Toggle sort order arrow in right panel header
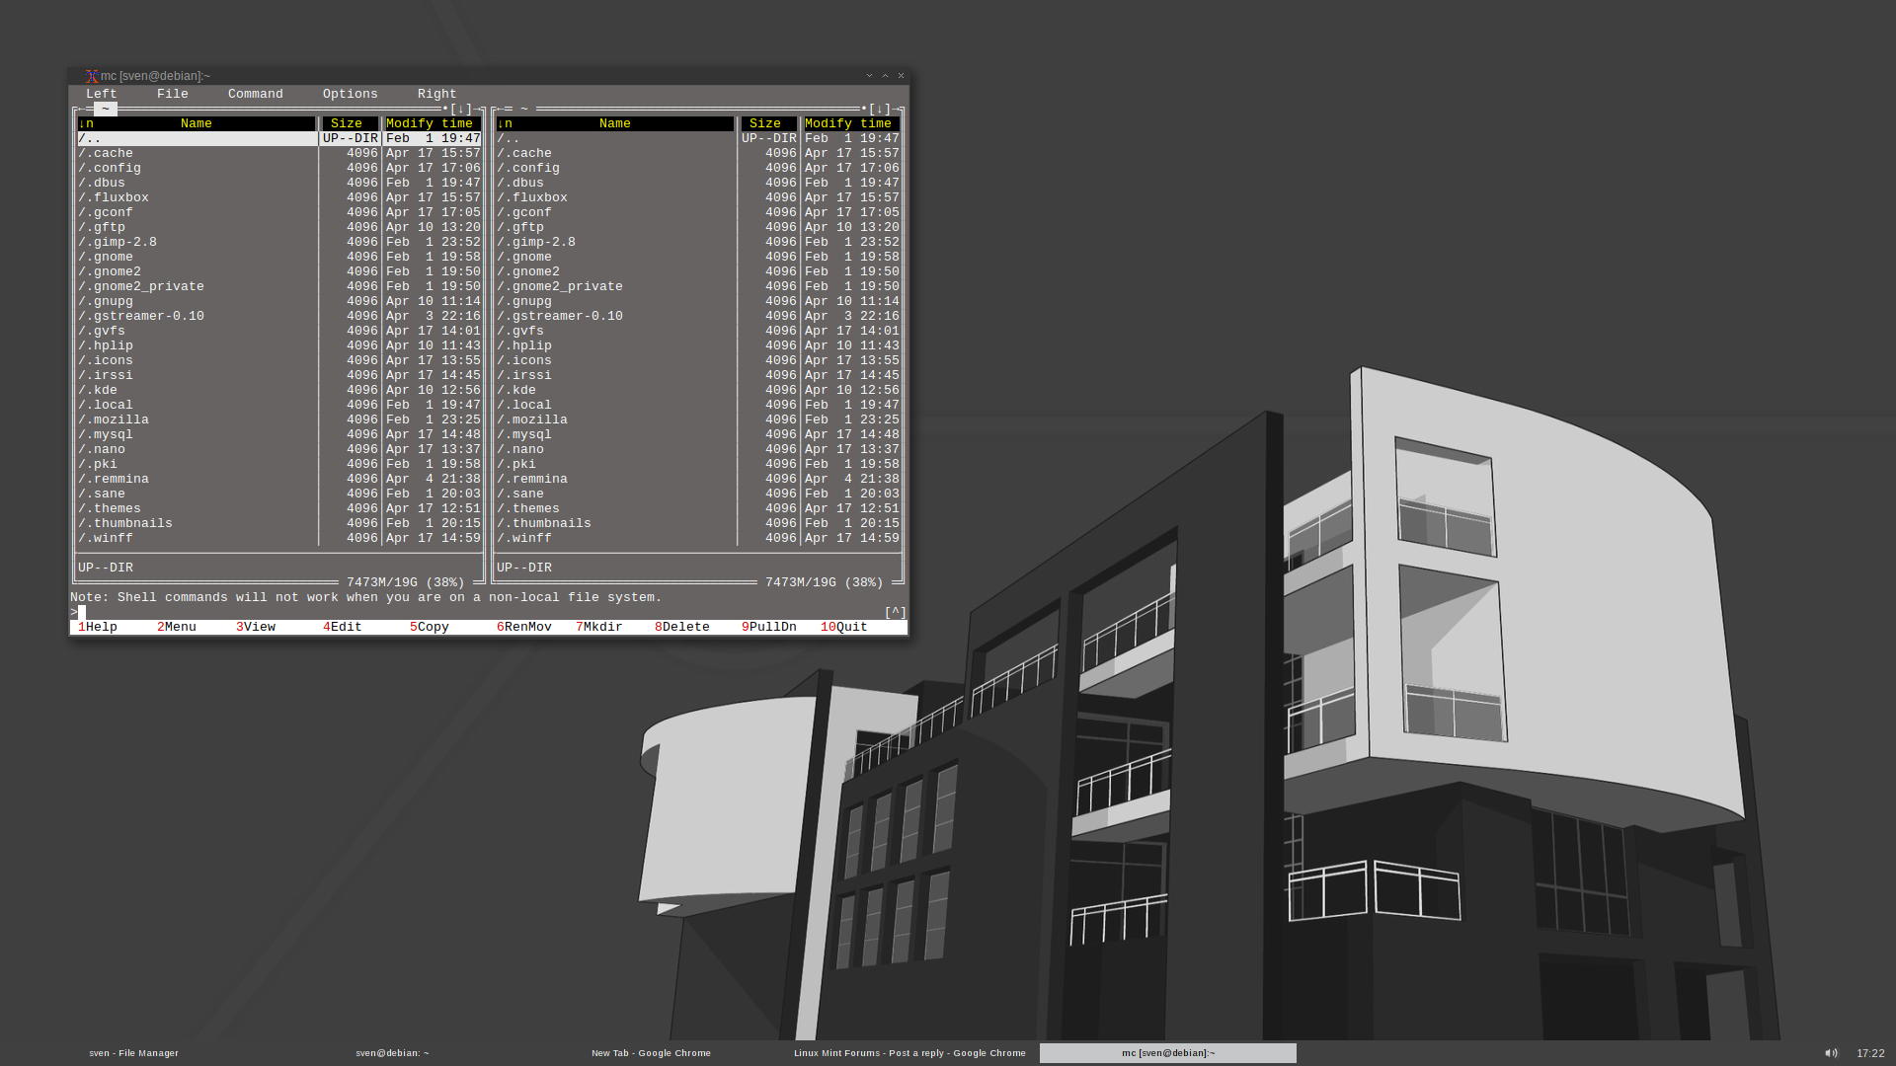 click(501, 123)
